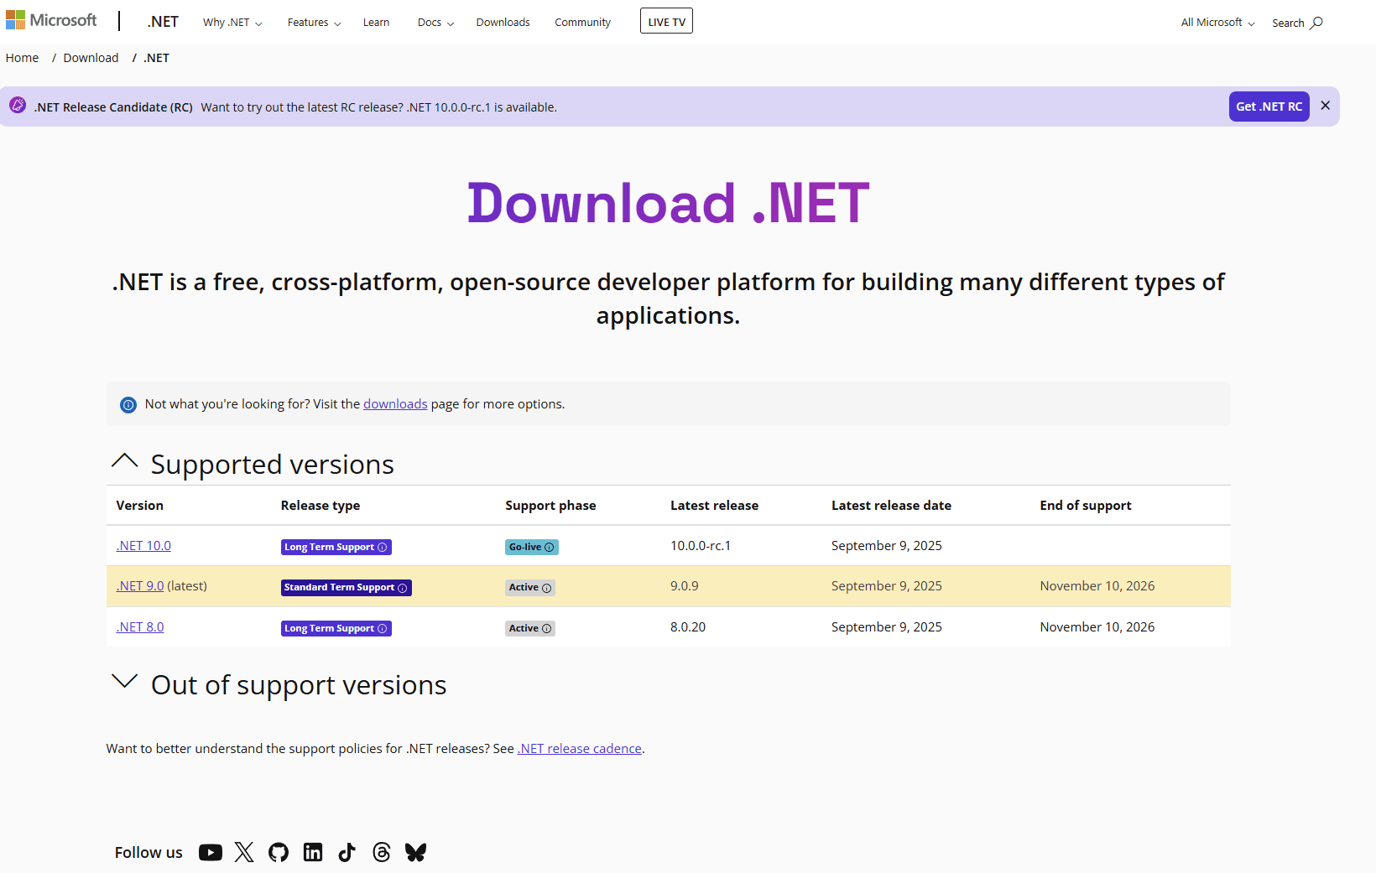Click info icon on the Go-live badge
Viewport: 1376px width, 873px height.
pyautogui.click(x=550, y=548)
